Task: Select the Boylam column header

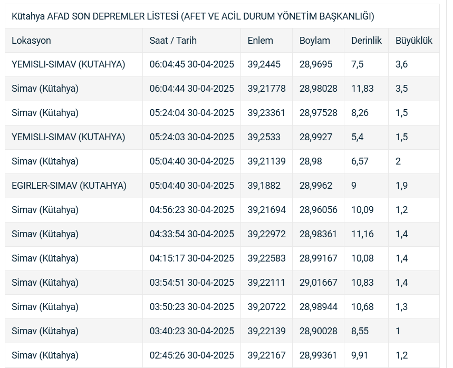Action: tap(315, 41)
